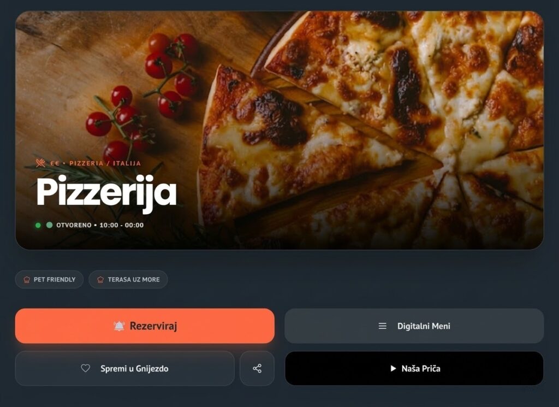The image size is (559, 407).
Task: Click the play triangle beside Naša Priča
Action: (393, 368)
